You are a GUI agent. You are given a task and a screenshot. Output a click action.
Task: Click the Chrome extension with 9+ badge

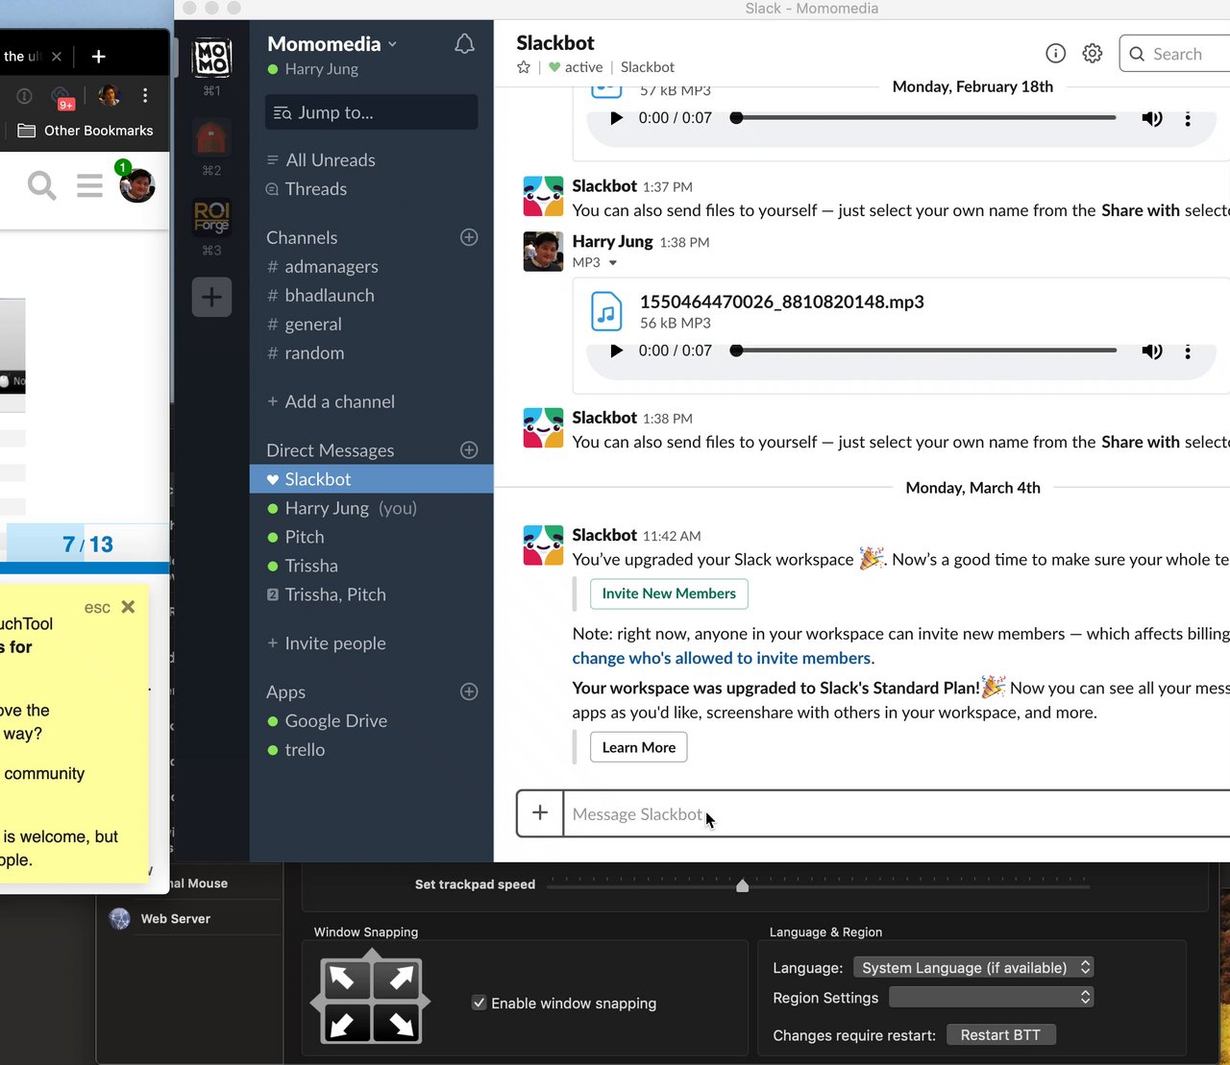pyautogui.click(x=62, y=97)
